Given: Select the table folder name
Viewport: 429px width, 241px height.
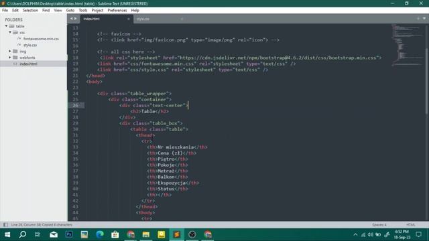Looking at the screenshot, I should click(20, 26).
